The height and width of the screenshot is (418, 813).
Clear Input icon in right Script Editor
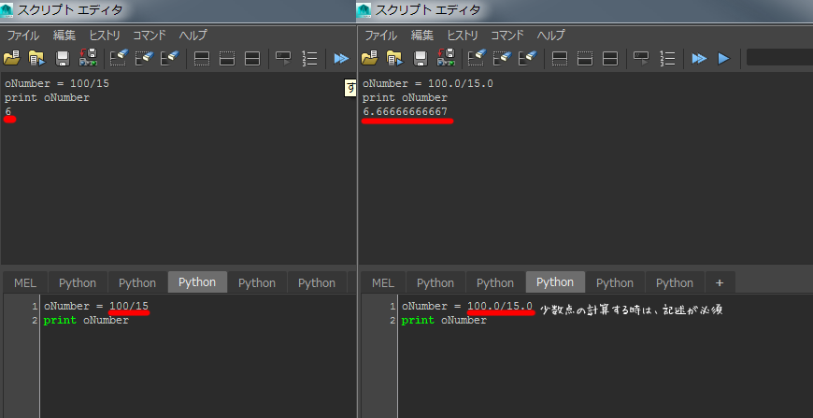(x=502, y=58)
